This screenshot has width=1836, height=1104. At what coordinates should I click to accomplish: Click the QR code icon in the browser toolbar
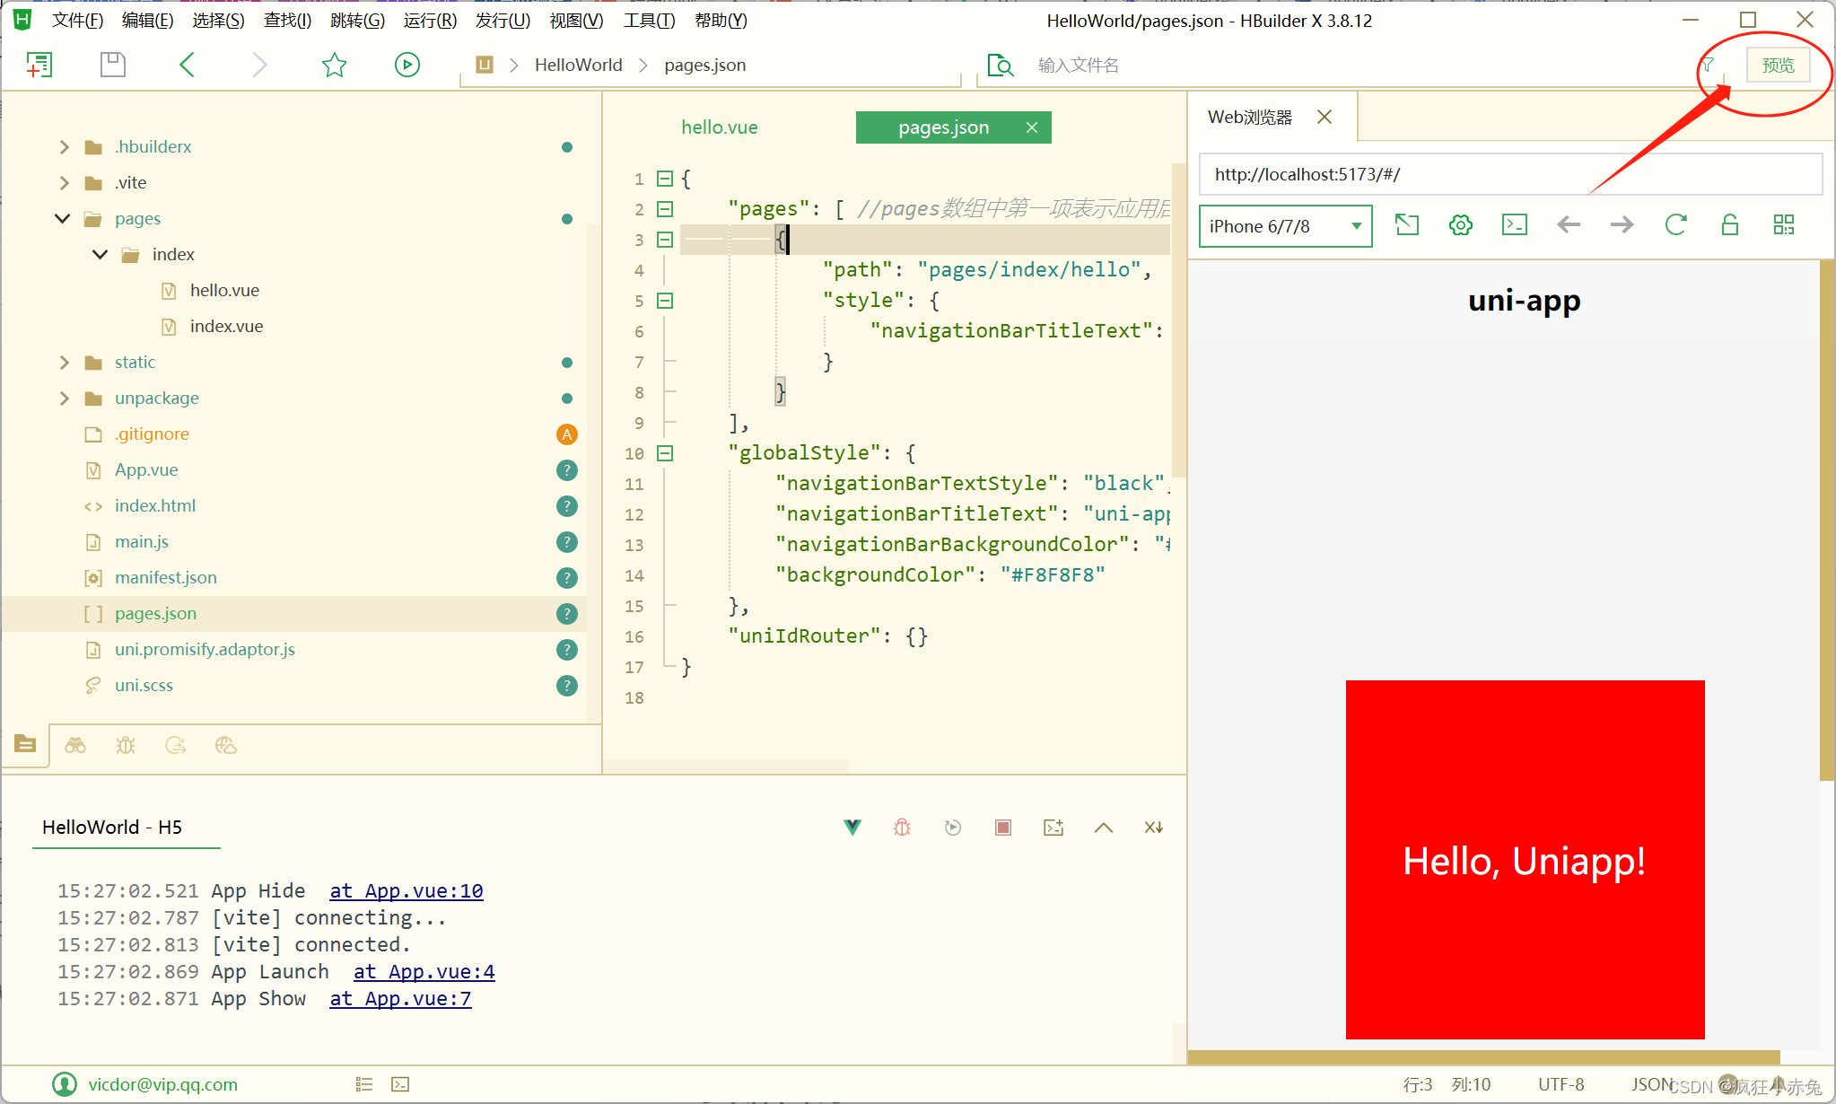click(x=1784, y=224)
